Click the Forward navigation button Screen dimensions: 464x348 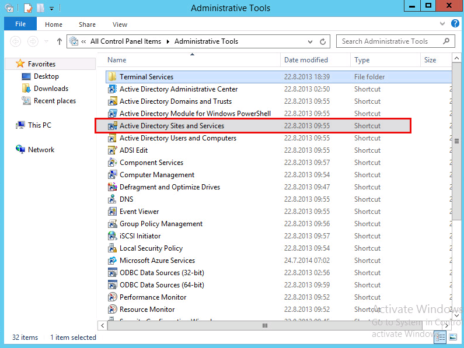(x=33, y=41)
